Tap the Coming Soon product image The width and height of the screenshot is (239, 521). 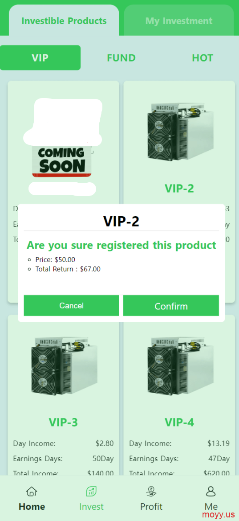click(63, 146)
